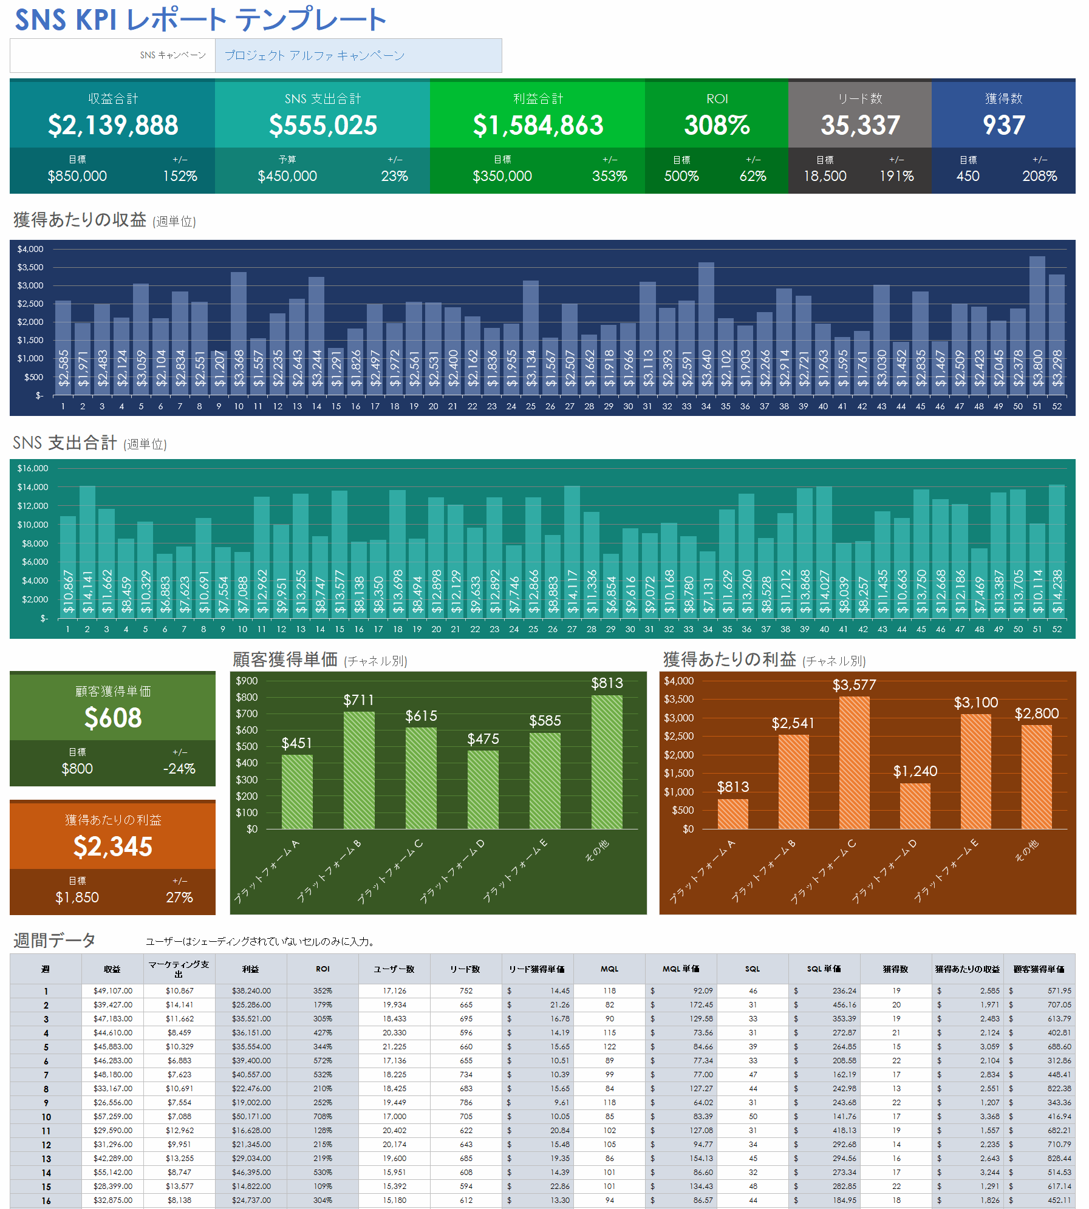Click the 顧客獲得単価 column header

pyautogui.click(x=1039, y=969)
